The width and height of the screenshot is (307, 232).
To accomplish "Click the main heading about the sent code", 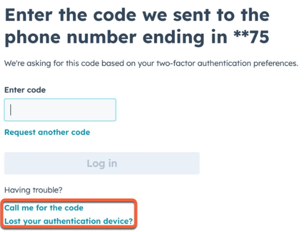I will (x=137, y=26).
